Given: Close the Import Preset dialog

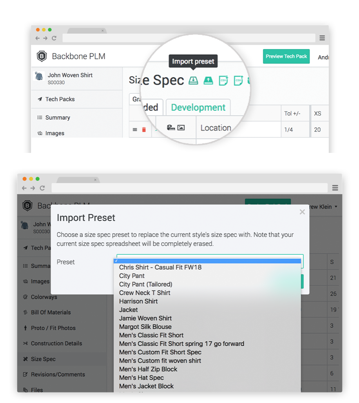Looking at the screenshot, I should [302, 212].
